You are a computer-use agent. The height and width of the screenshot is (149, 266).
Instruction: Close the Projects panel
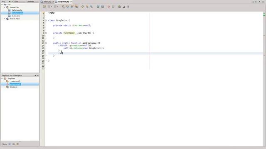[12, 2]
